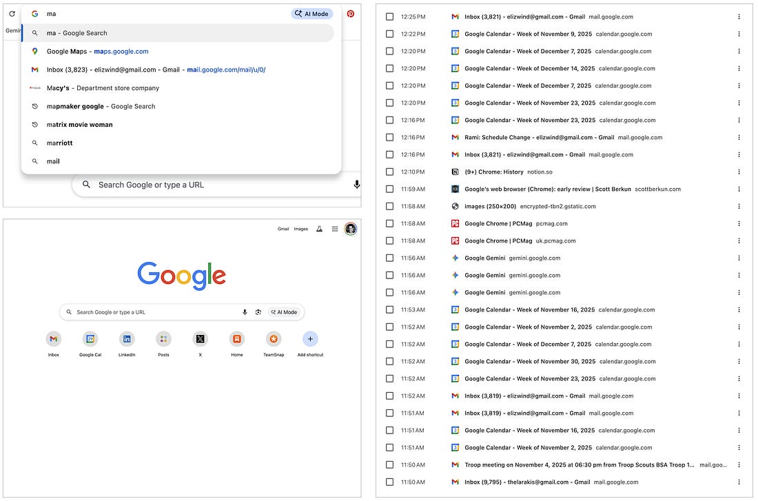The width and height of the screenshot is (758, 501).
Task: Check the 11:52 AM Week of November 30 entry
Action: (x=389, y=362)
